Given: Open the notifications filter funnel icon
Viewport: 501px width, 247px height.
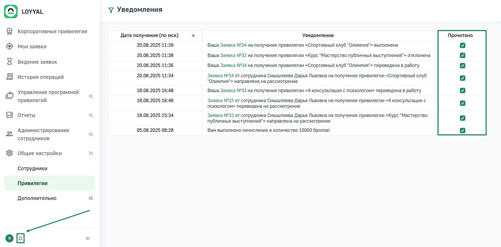Looking at the screenshot, I should tap(111, 10).
